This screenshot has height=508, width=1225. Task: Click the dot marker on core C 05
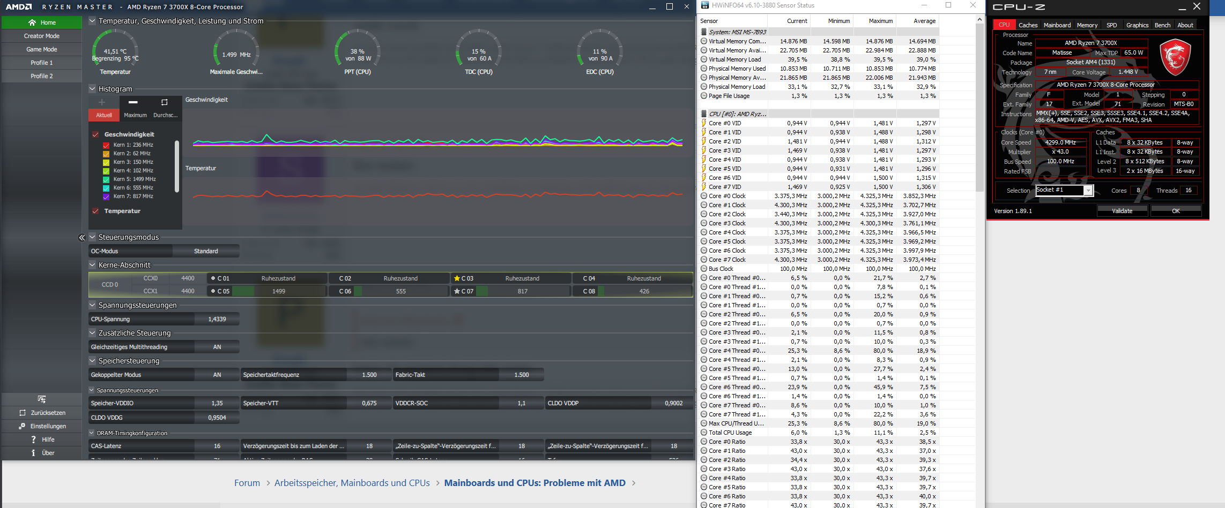tap(213, 291)
